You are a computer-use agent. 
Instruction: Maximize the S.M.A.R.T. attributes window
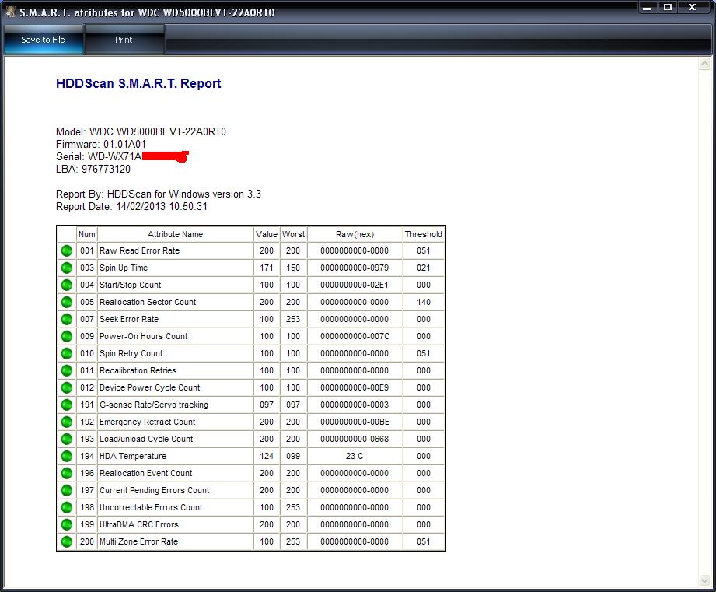click(x=668, y=7)
